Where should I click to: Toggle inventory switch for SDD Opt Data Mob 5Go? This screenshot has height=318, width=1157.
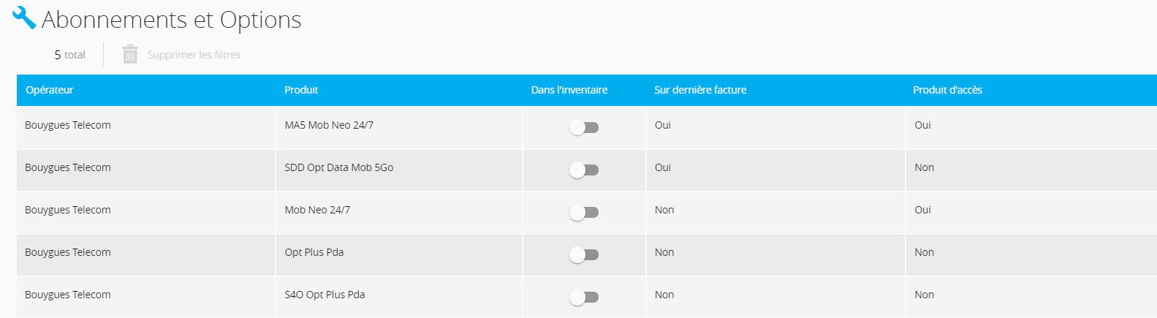(584, 170)
